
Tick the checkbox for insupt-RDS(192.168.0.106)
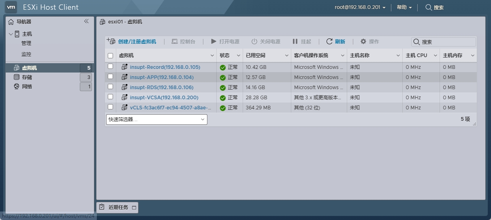click(110, 87)
